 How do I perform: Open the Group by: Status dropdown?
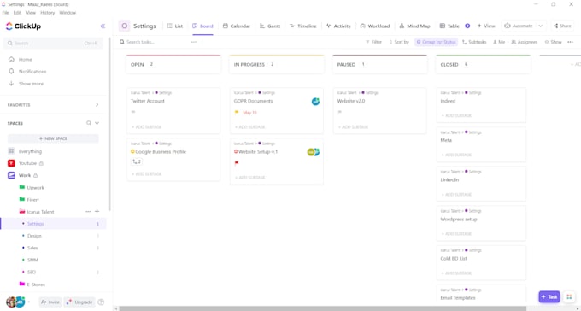pyautogui.click(x=436, y=42)
